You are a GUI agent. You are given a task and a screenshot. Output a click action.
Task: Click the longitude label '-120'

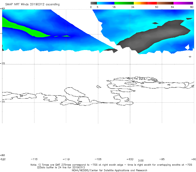3,159
